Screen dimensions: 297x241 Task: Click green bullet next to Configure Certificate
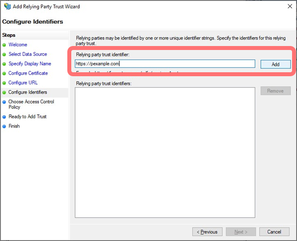[4, 74]
